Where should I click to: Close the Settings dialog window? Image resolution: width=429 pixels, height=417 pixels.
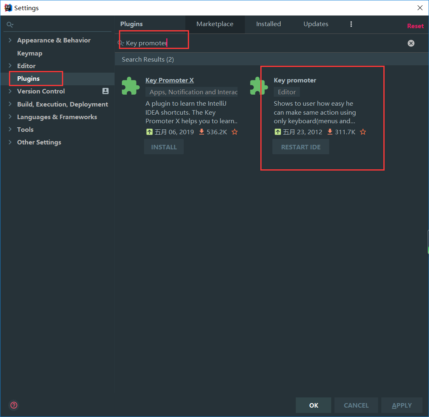coord(420,8)
